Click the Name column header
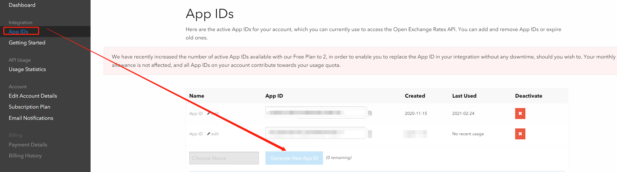 (x=197, y=96)
